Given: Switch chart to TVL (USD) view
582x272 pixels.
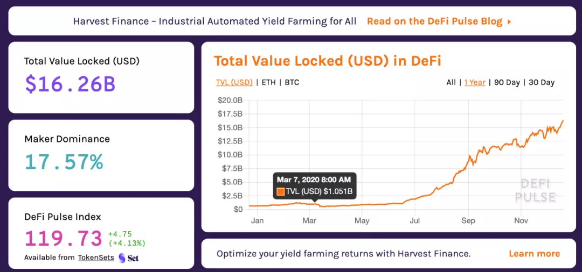Looking at the screenshot, I should tap(234, 82).
